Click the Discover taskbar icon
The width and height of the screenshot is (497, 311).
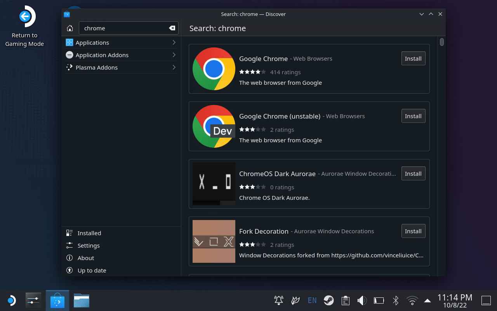point(57,301)
